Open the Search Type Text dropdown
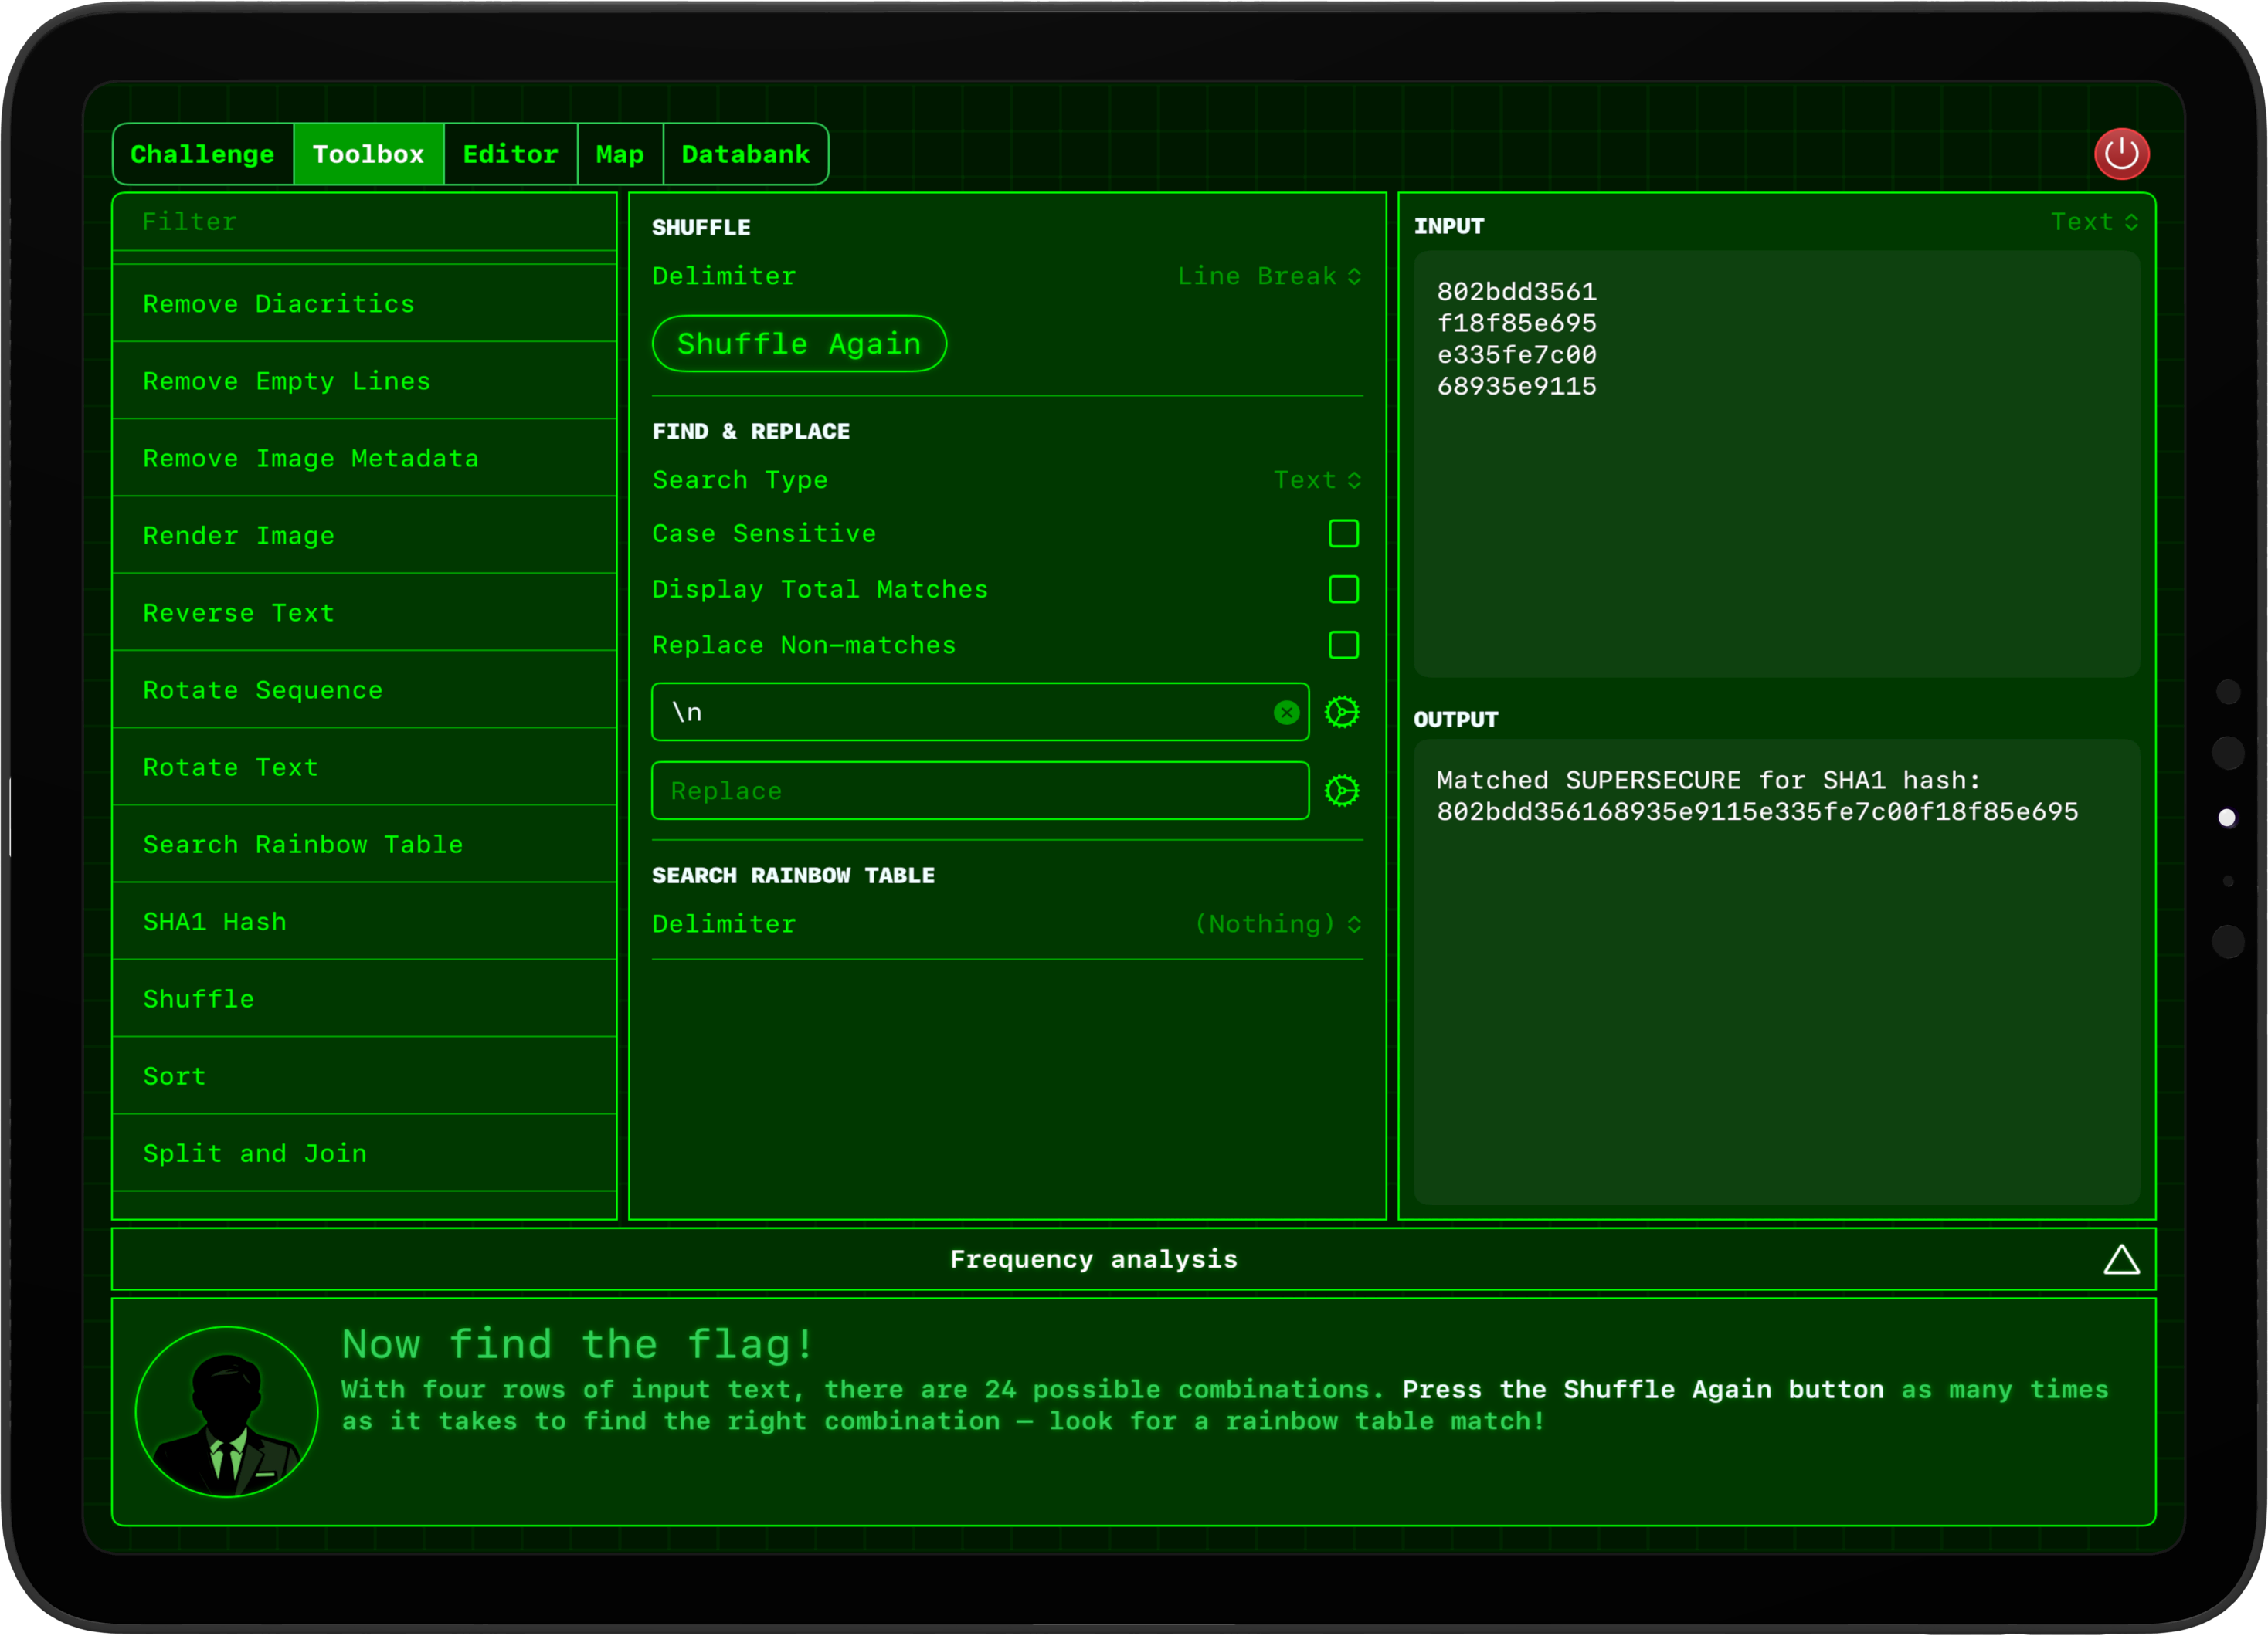2268x1636 pixels. click(1316, 481)
